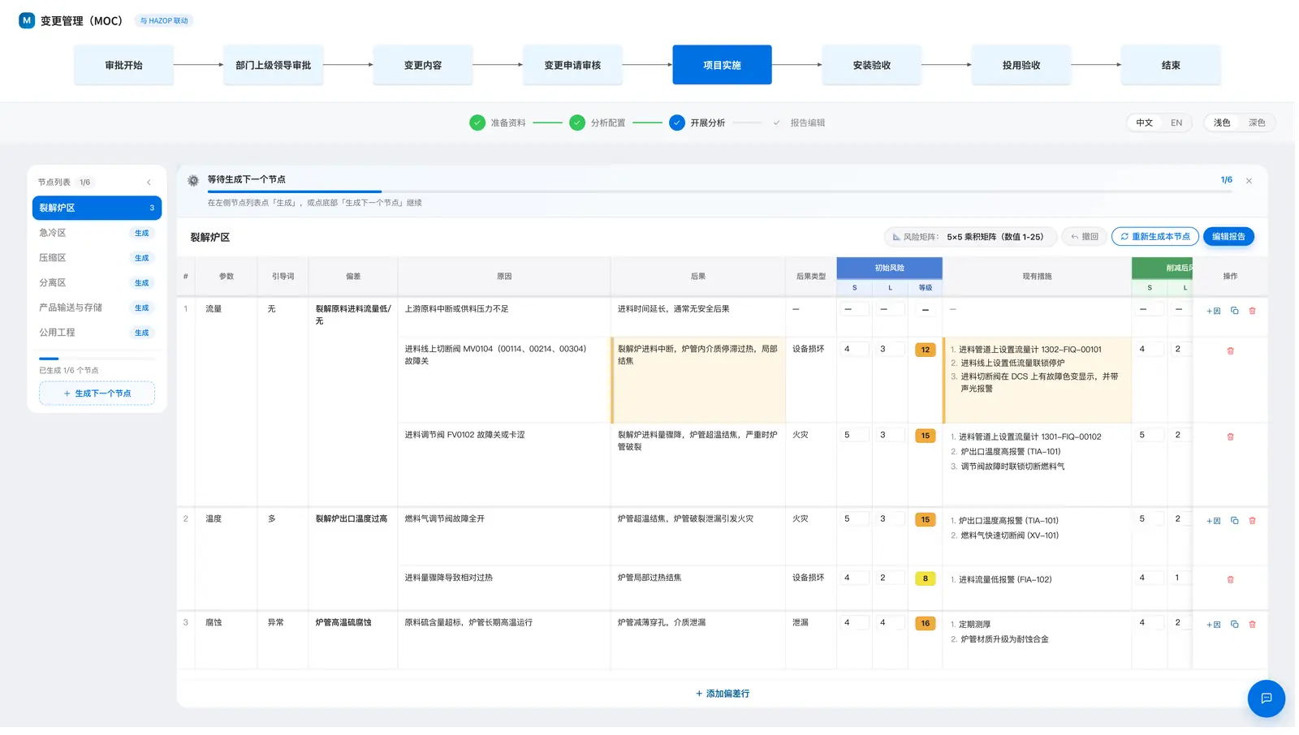The width and height of the screenshot is (1299, 735).
Task: Collapse the 节点列表 sidebar with the chevron
Action: click(149, 183)
